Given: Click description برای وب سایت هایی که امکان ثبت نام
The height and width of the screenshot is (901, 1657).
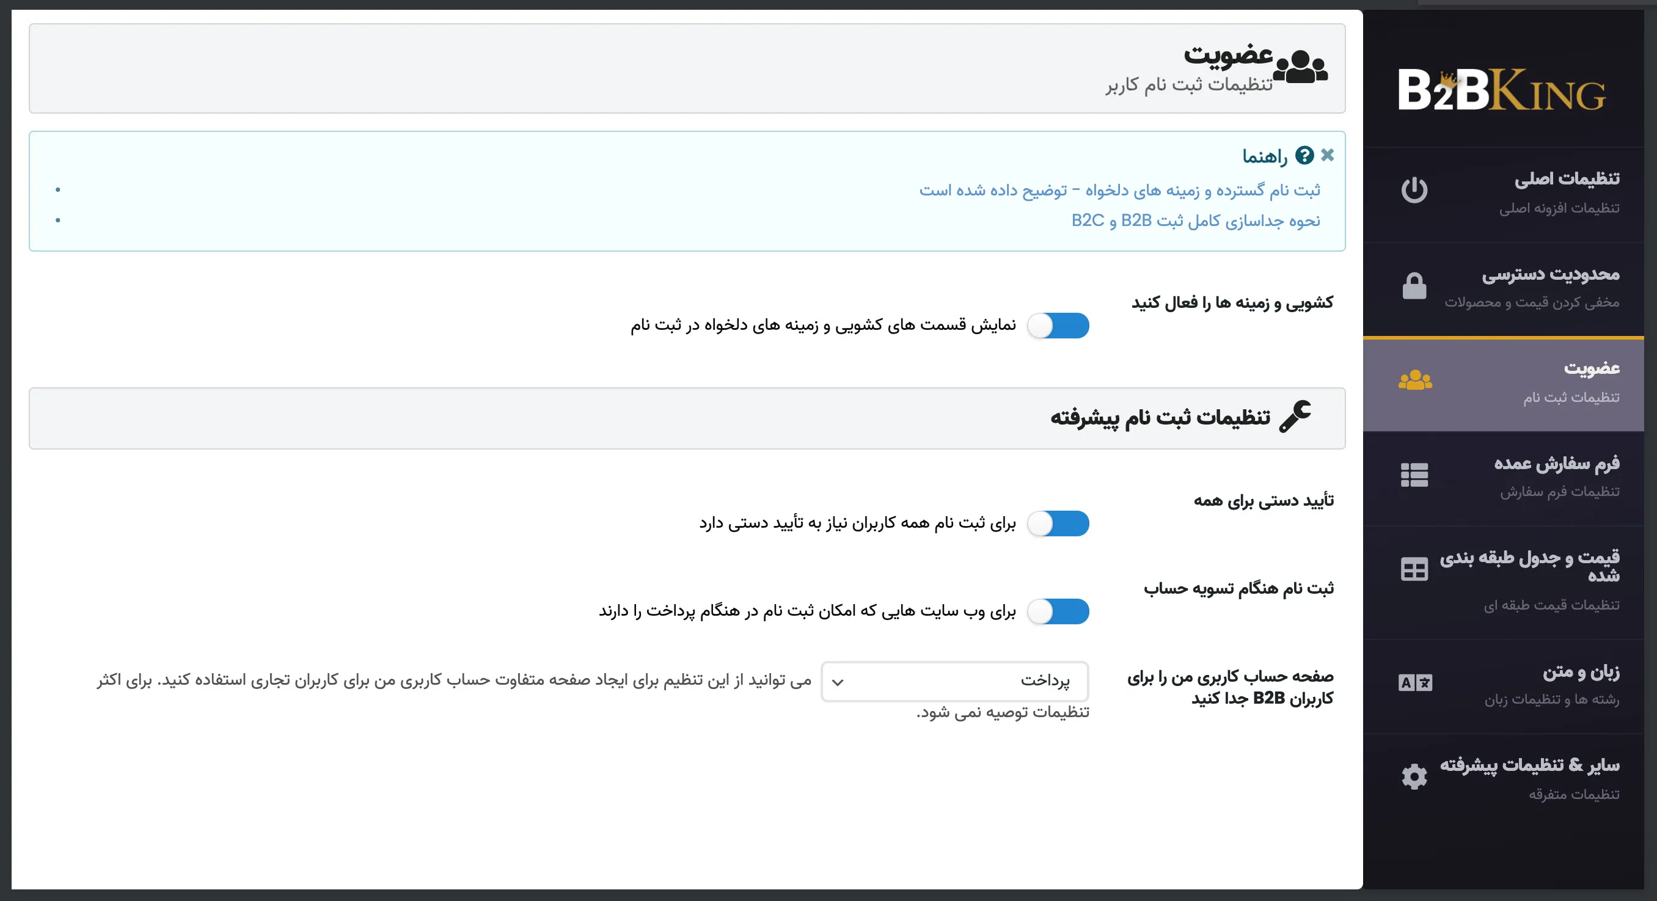Looking at the screenshot, I should (807, 611).
